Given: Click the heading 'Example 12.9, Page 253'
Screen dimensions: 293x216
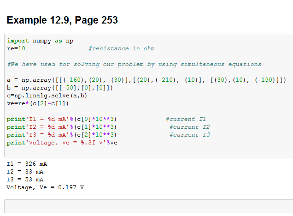Looking at the screenshot, I should tap(62, 20).
